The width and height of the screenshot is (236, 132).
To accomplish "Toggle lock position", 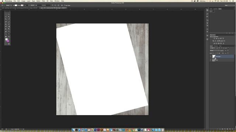I will pyautogui.click(x=217, y=53).
